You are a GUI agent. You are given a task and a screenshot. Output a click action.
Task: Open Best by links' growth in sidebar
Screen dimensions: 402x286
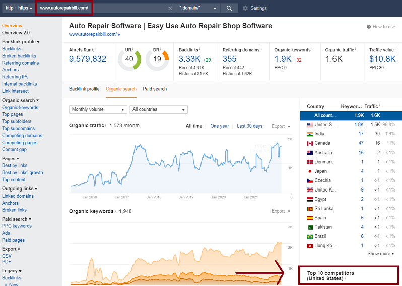[x=23, y=173]
